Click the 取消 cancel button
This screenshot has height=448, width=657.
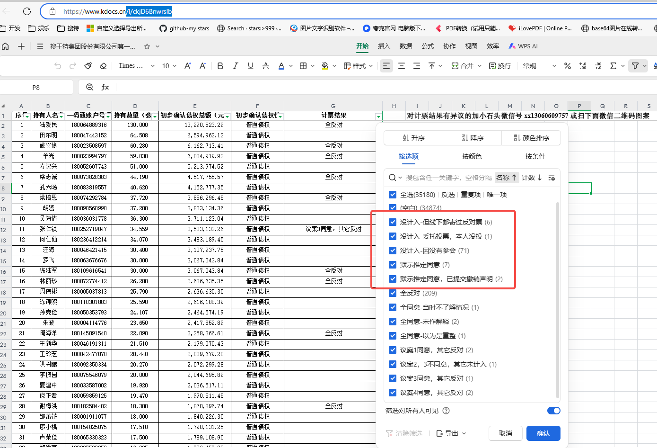[x=505, y=433]
